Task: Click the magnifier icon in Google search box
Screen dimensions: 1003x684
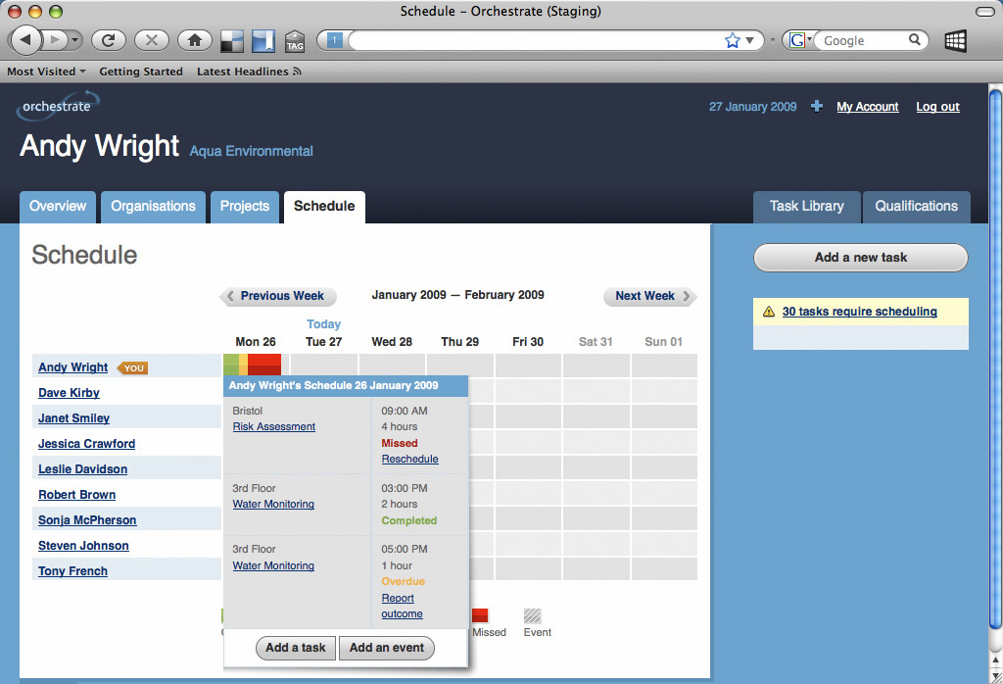Action: coord(914,40)
